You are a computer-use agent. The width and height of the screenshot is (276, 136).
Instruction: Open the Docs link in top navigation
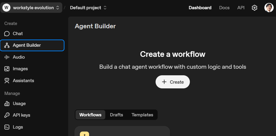coord(224,8)
